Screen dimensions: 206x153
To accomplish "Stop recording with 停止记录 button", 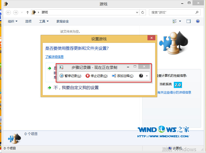I will 97,76.
